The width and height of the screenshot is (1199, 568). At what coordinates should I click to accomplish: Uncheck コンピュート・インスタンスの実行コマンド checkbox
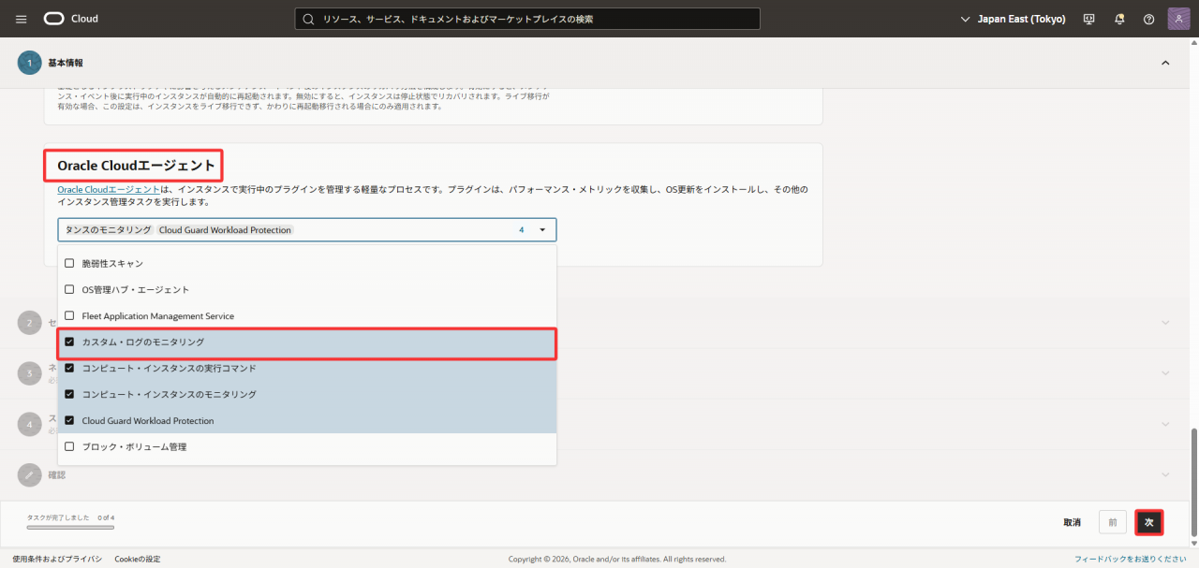pos(69,369)
